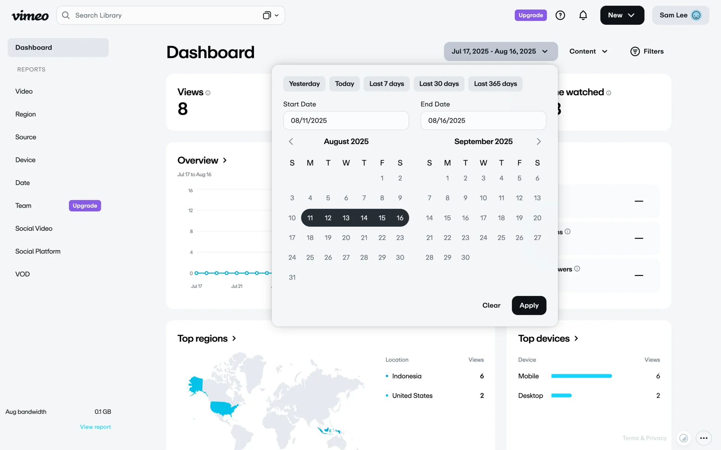Image resolution: width=721 pixels, height=450 pixels.
Task: Click the Views info icon
Action: coord(208,93)
